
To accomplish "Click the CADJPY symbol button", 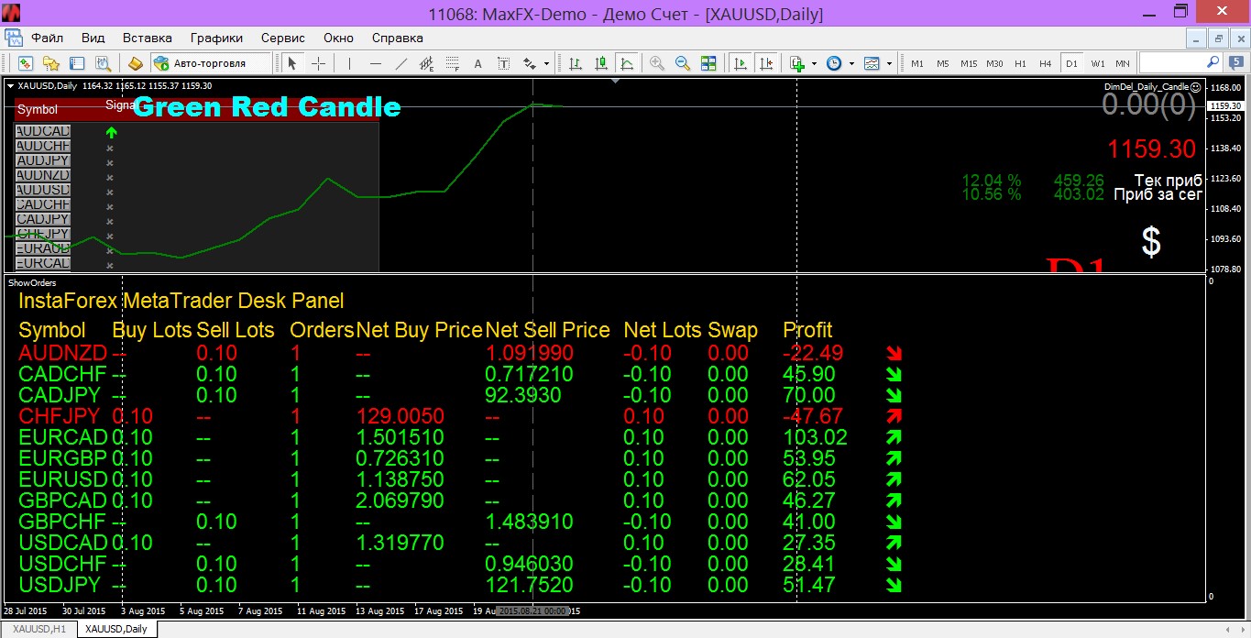I will coord(43,219).
